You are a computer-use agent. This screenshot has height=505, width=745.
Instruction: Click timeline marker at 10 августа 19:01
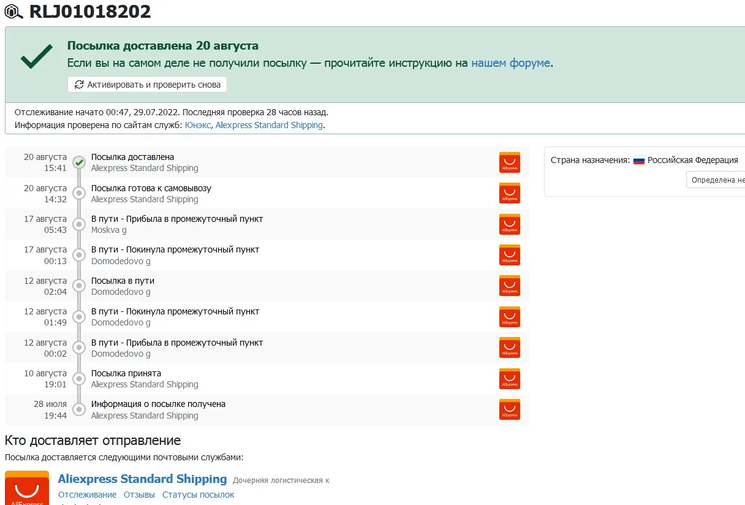coord(78,379)
